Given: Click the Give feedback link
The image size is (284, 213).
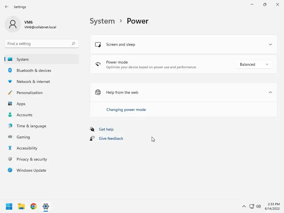Looking at the screenshot, I should pos(111,138).
